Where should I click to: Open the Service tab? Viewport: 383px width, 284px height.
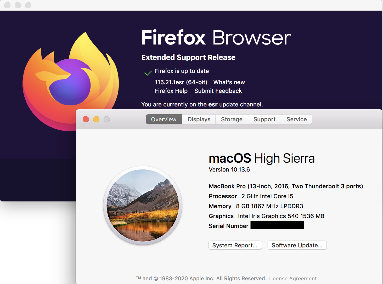click(296, 119)
